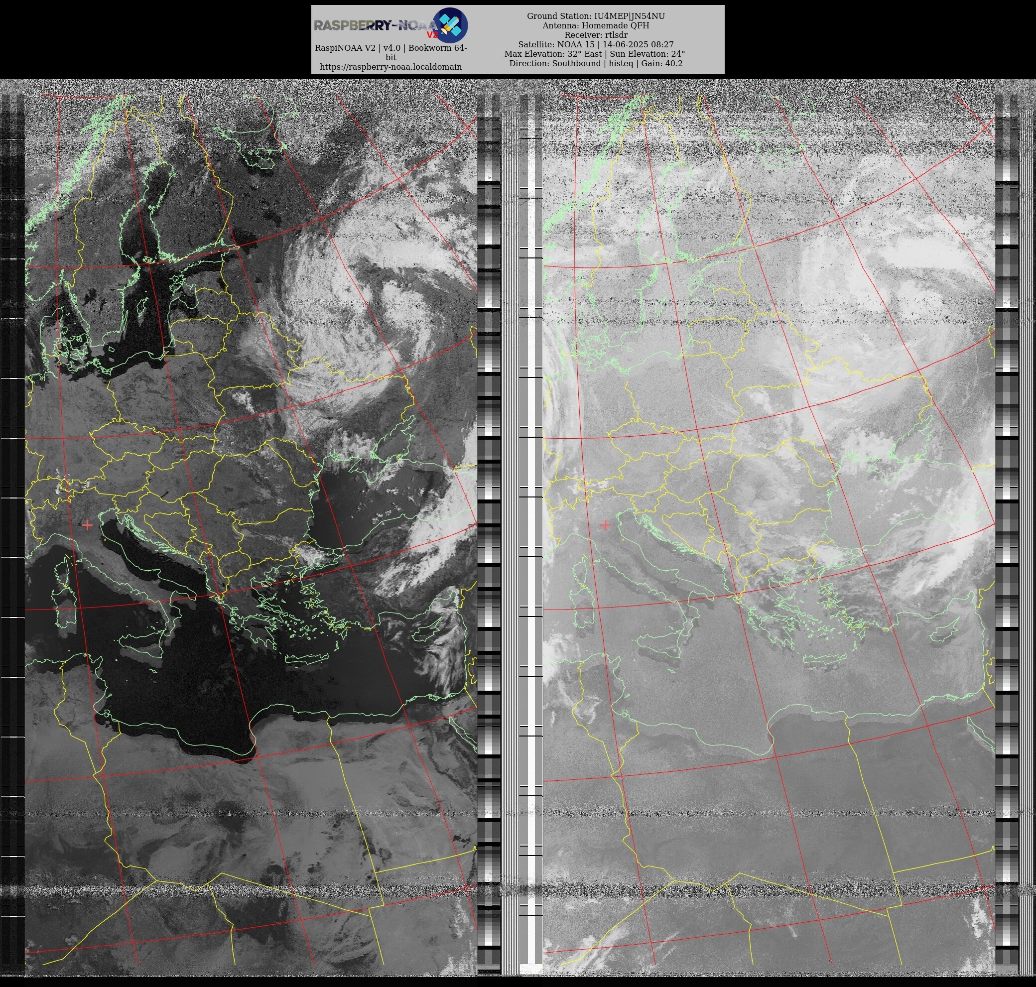Click the Raspberry-NOAA V2 satellite logo
This screenshot has height=987, width=1036.
pyautogui.click(x=450, y=25)
